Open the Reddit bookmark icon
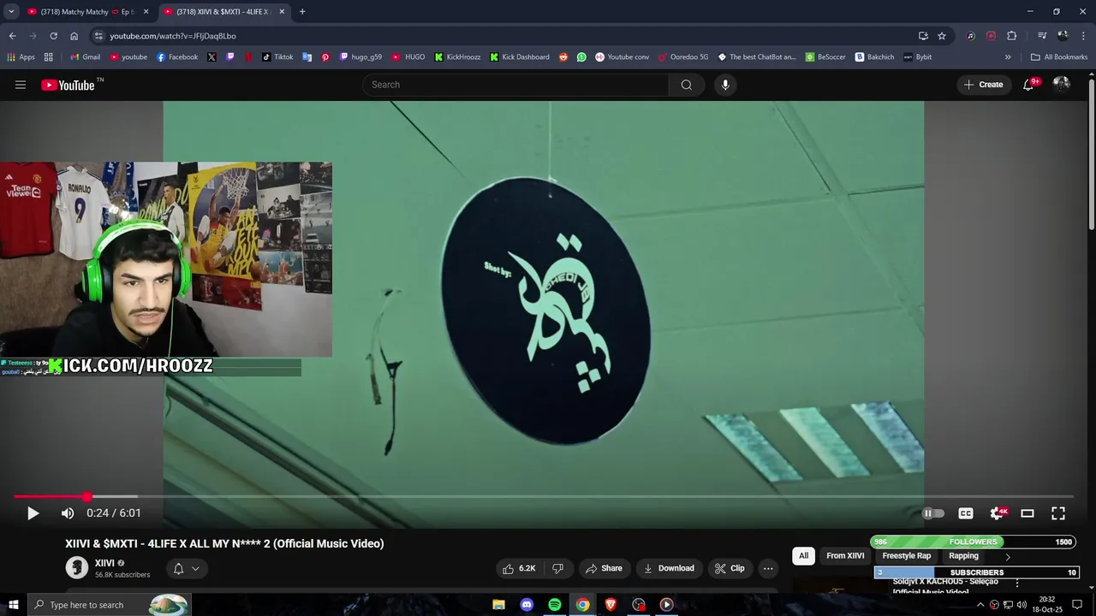Viewport: 1096px width, 616px height. (x=563, y=57)
